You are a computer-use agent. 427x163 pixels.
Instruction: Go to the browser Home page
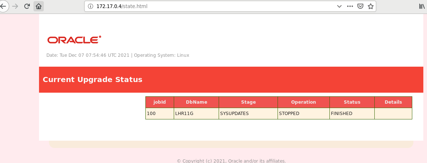[39, 6]
